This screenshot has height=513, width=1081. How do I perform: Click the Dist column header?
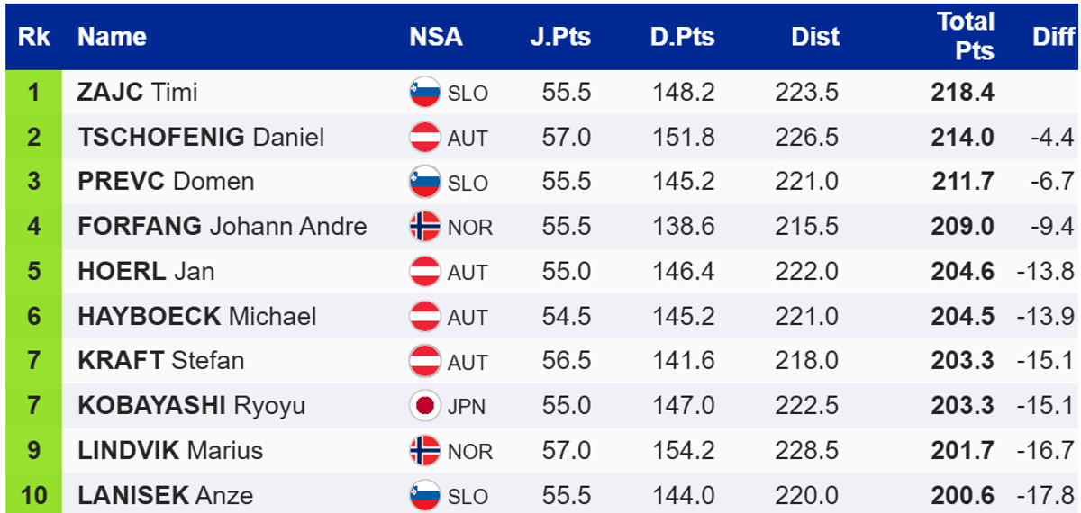814,37
